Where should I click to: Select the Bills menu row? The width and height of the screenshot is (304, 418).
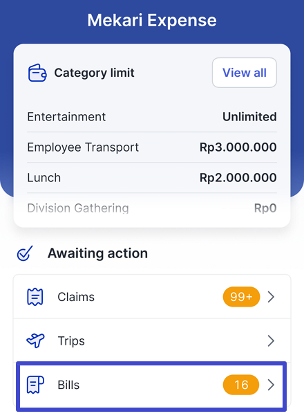[x=151, y=386]
